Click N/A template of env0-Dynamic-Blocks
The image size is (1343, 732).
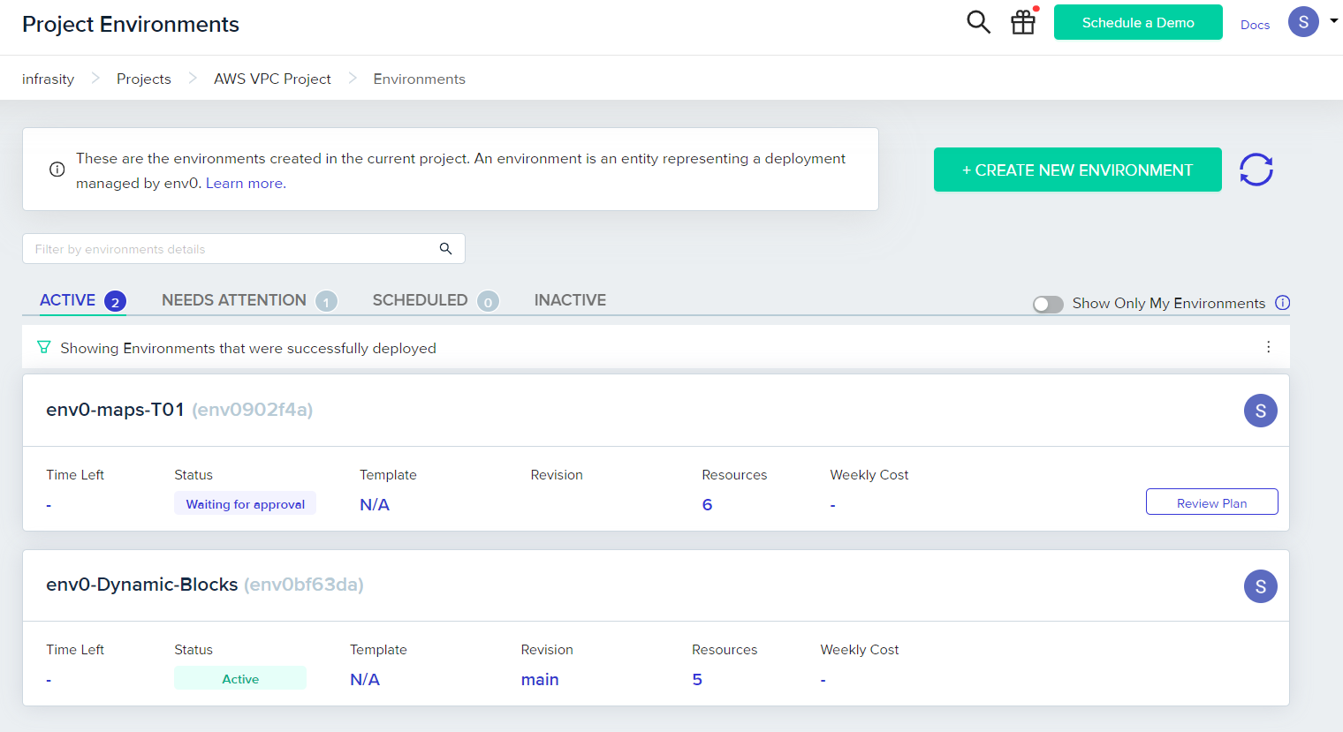click(365, 679)
